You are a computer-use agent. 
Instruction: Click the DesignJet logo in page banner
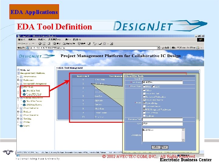coord(37,56)
